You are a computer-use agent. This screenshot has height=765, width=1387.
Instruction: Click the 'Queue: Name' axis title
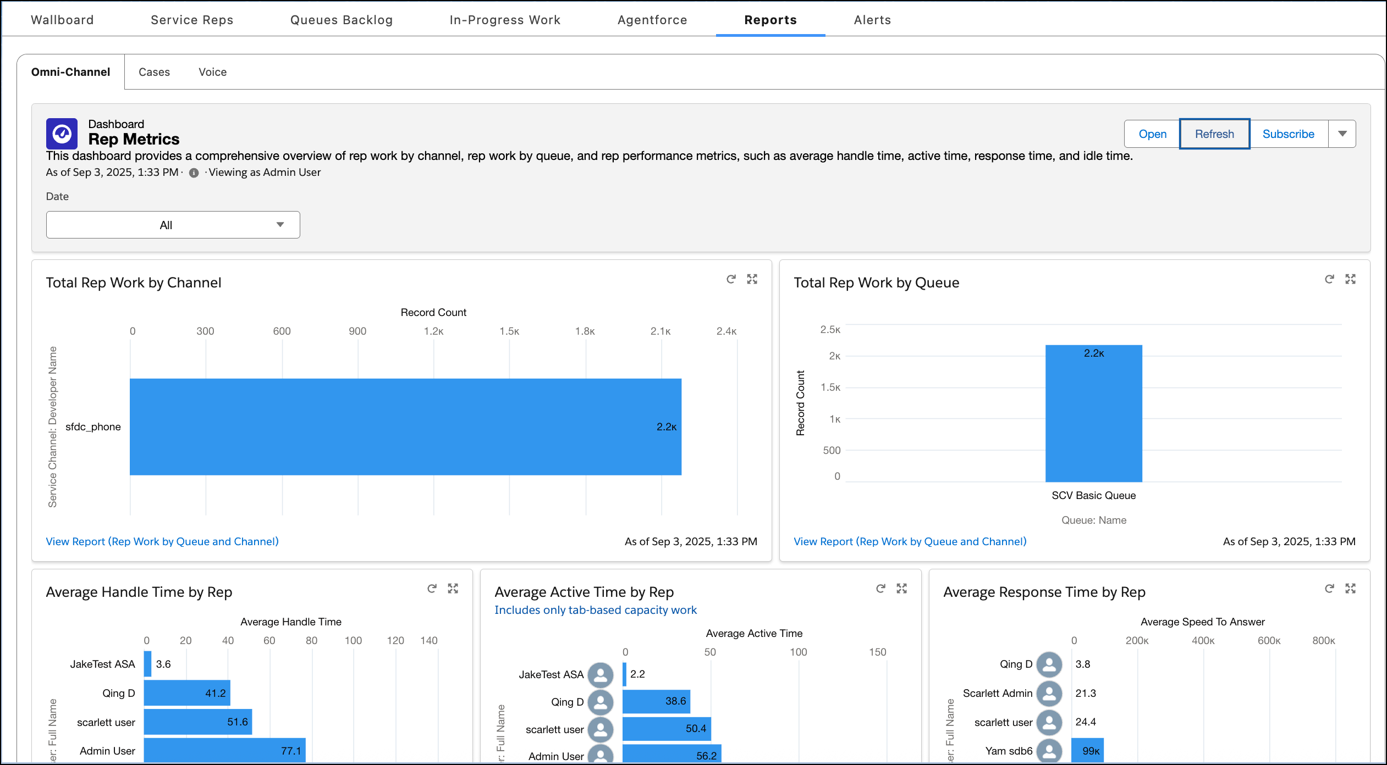pyautogui.click(x=1093, y=520)
